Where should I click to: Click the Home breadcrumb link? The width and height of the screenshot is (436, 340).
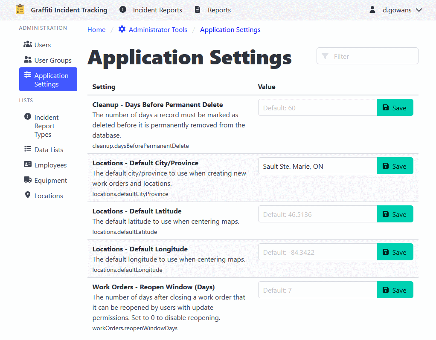[96, 29]
